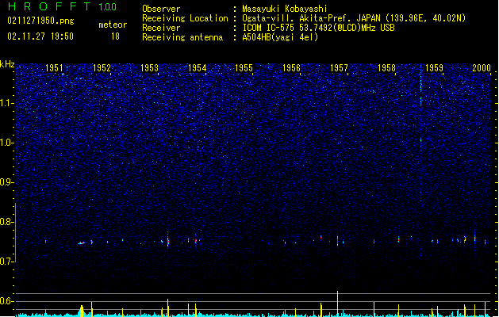Click the 1957 time marker
This screenshot has height=317, width=499.
(x=339, y=67)
